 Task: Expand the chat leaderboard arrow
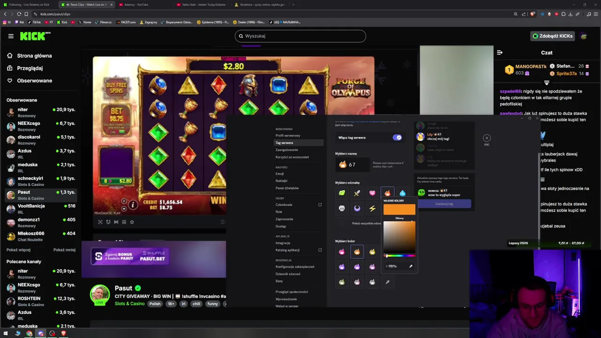point(546,83)
